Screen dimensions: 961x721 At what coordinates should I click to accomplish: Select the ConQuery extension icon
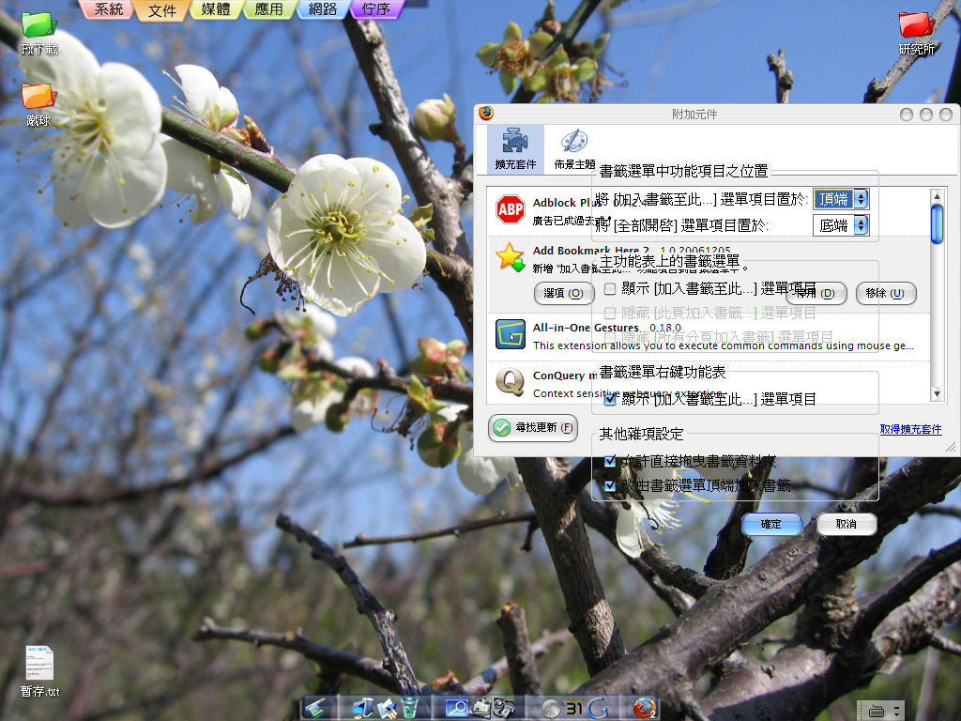(x=510, y=381)
